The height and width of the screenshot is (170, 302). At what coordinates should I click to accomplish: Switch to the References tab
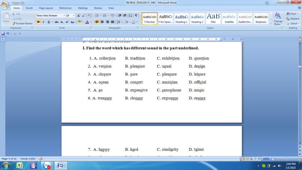point(65,8)
